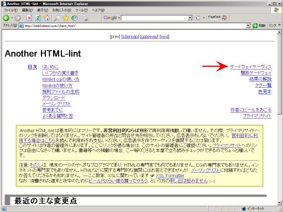Click the 規則ファイルの生成 link

61,92
